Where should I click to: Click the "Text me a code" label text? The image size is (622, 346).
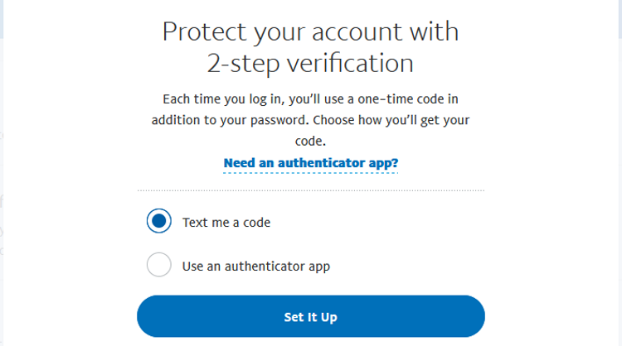tap(226, 222)
